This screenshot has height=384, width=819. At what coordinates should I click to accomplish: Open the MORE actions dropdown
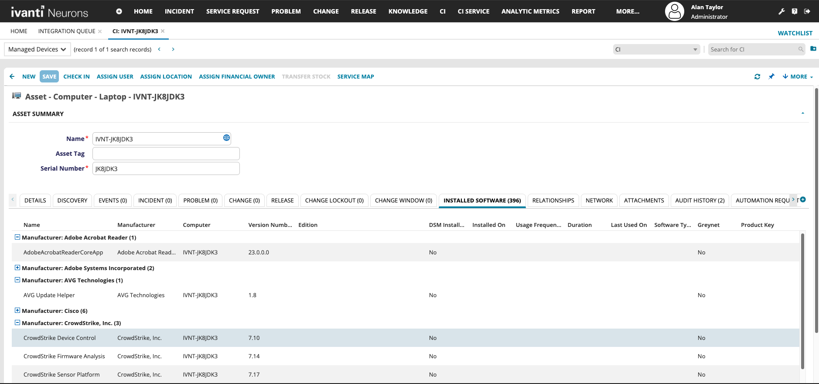(798, 77)
